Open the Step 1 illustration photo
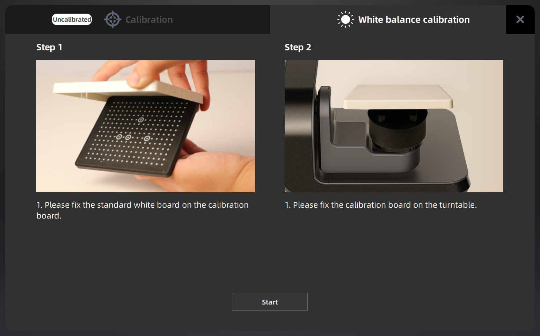This screenshot has height=336, width=540. pyautogui.click(x=145, y=126)
